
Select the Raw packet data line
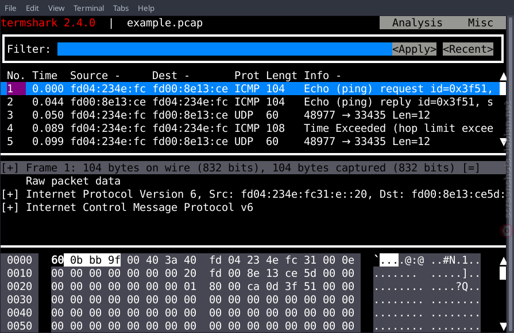pos(73,181)
